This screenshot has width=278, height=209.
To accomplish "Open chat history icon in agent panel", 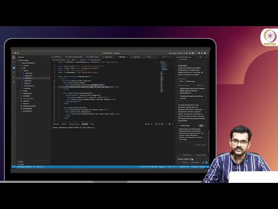I will click(201, 57).
